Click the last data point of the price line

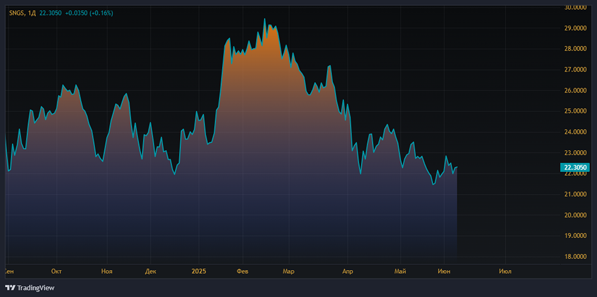point(457,167)
